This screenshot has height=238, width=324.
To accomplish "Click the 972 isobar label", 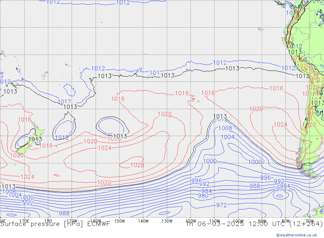I will tap(222, 205).
